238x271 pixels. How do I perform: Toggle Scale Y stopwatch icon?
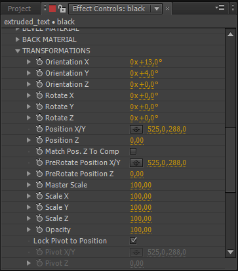[39, 207]
